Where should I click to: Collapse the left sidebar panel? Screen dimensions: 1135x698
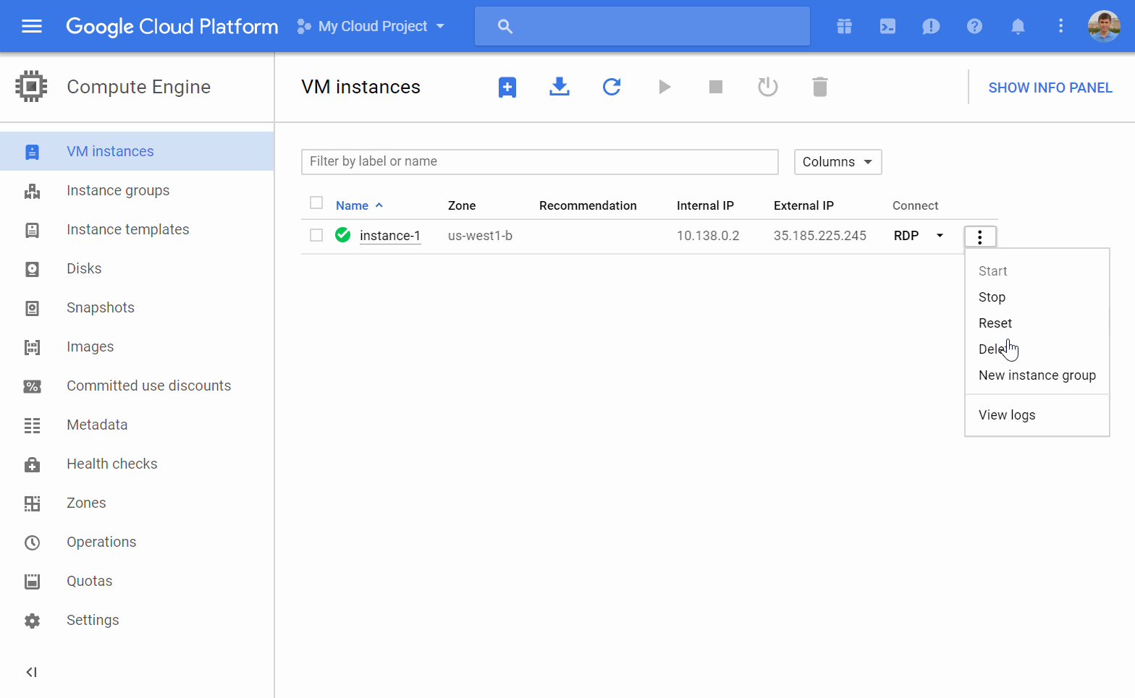[31, 672]
